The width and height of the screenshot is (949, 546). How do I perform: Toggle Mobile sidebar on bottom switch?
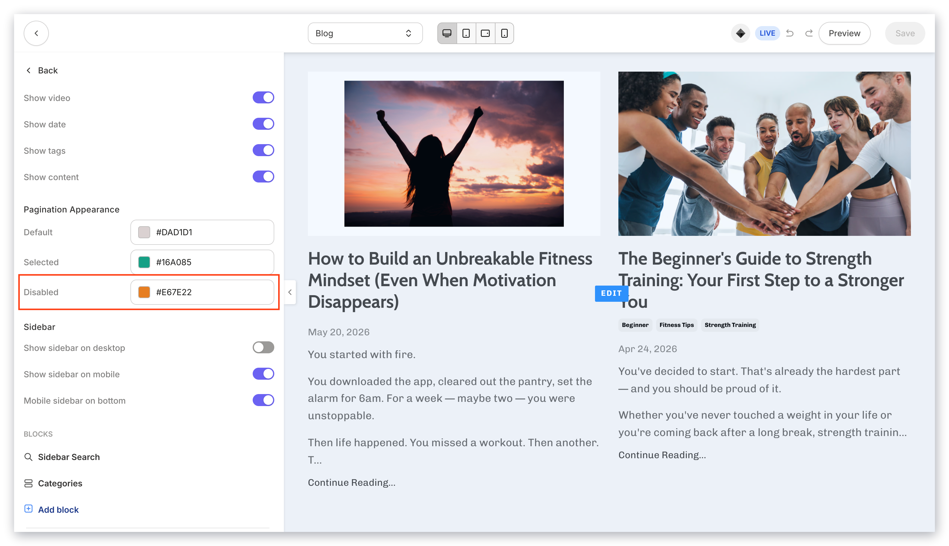click(263, 400)
